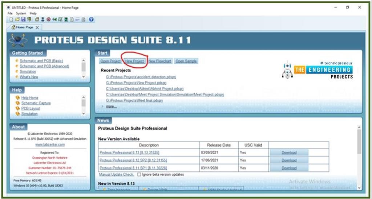Click the blue Help question mark icon
372x199 pixels.
point(91,19)
